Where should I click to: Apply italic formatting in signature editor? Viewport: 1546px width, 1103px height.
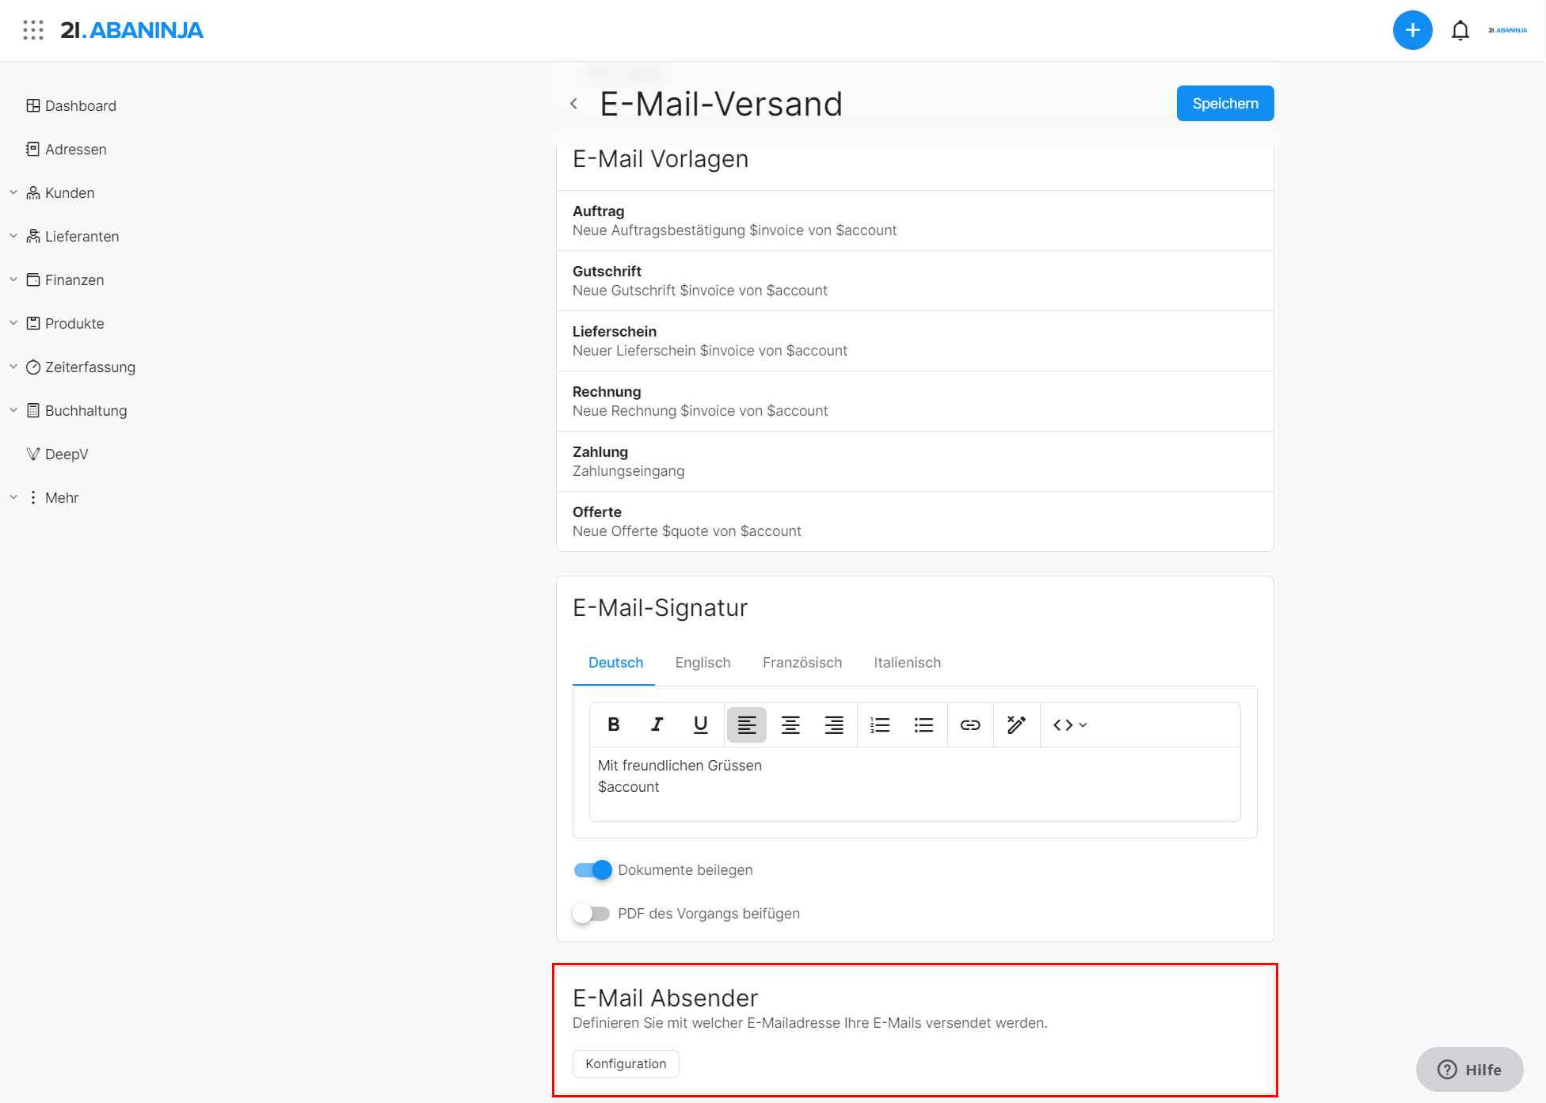coord(657,725)
